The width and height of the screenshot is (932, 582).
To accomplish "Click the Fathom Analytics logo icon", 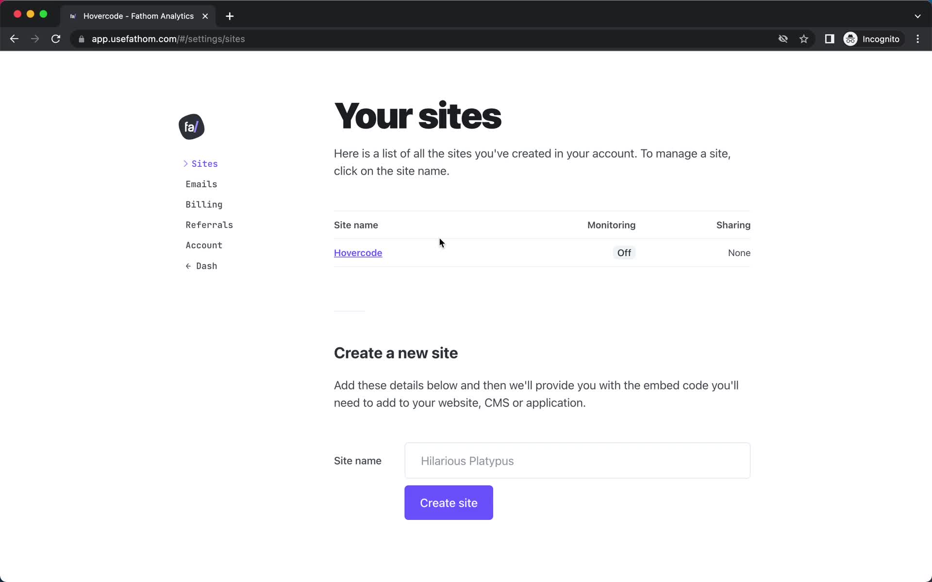I will [x=191, y=127].
